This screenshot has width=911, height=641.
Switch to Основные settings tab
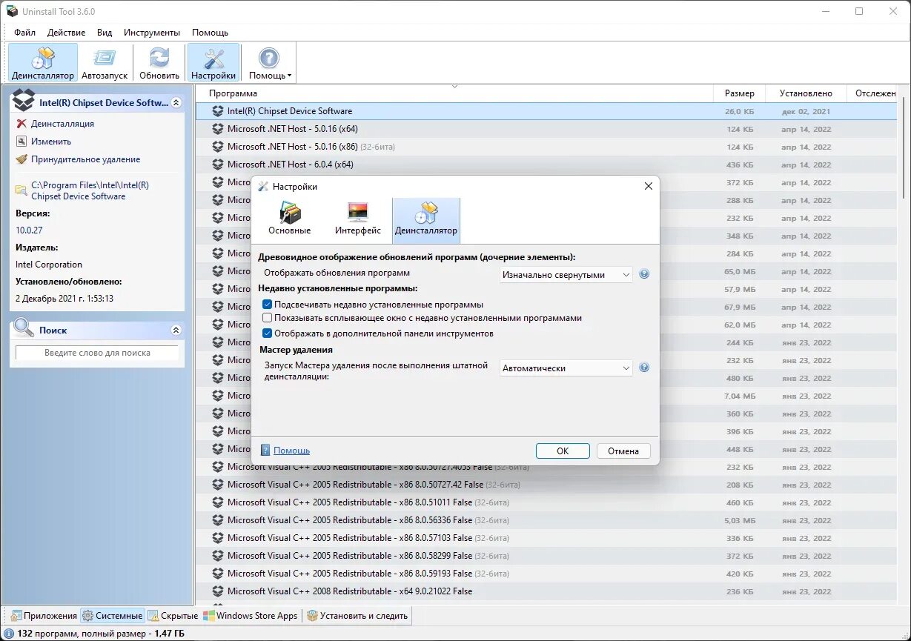(290, 219)
